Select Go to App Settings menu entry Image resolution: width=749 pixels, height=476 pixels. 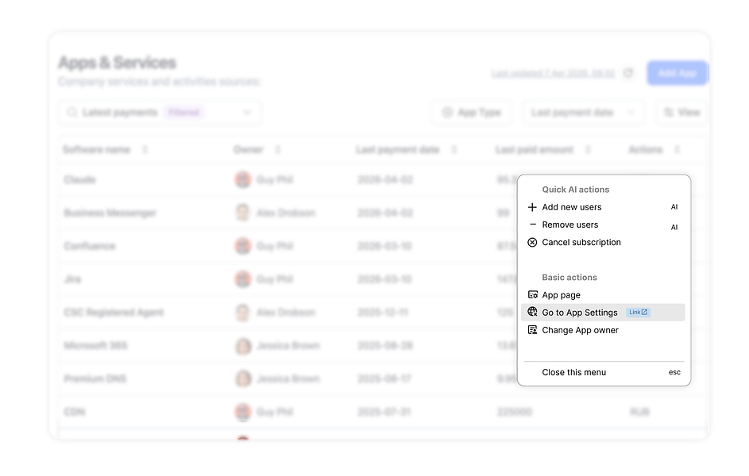point(604,313)
